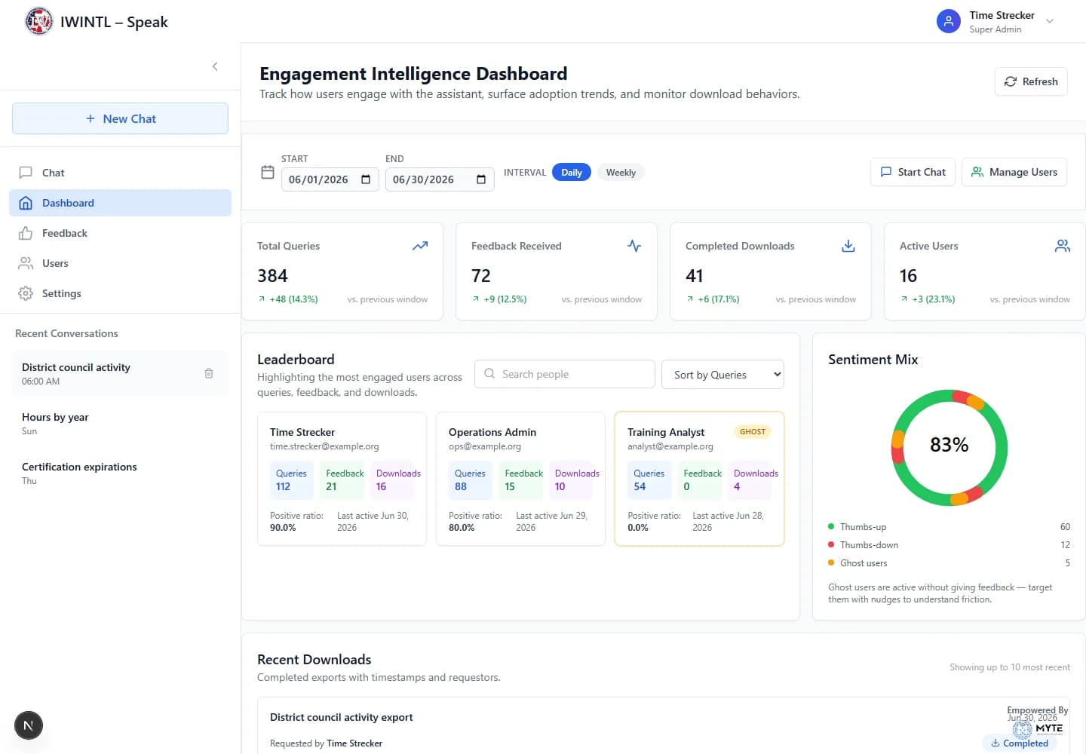Click the calendar icon beside START date

point(268,172)
